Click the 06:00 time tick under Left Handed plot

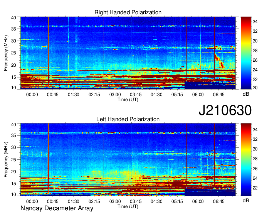coord(198,201)
